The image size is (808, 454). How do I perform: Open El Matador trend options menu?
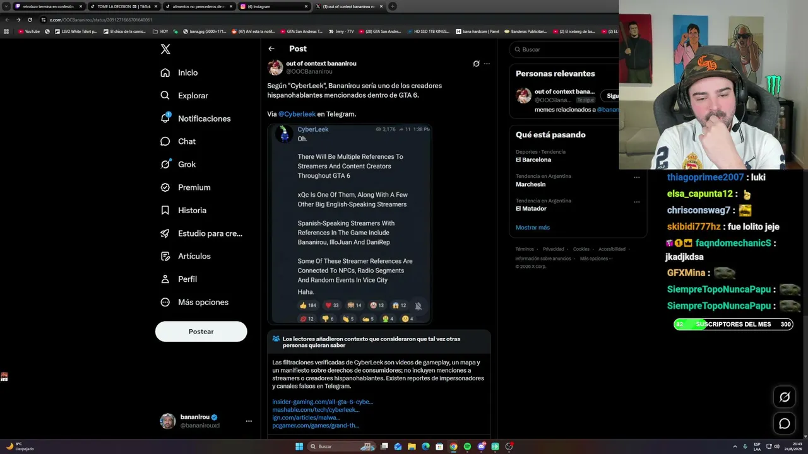pos(637,201)
